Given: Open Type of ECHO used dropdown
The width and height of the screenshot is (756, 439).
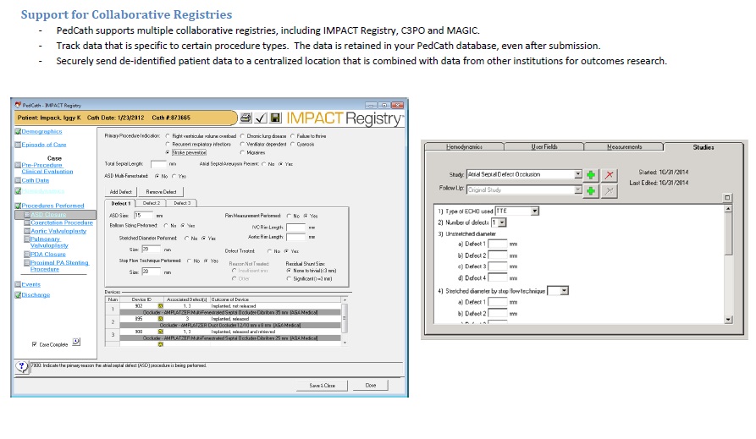Looking at the screenshot, I should (535, 211).
